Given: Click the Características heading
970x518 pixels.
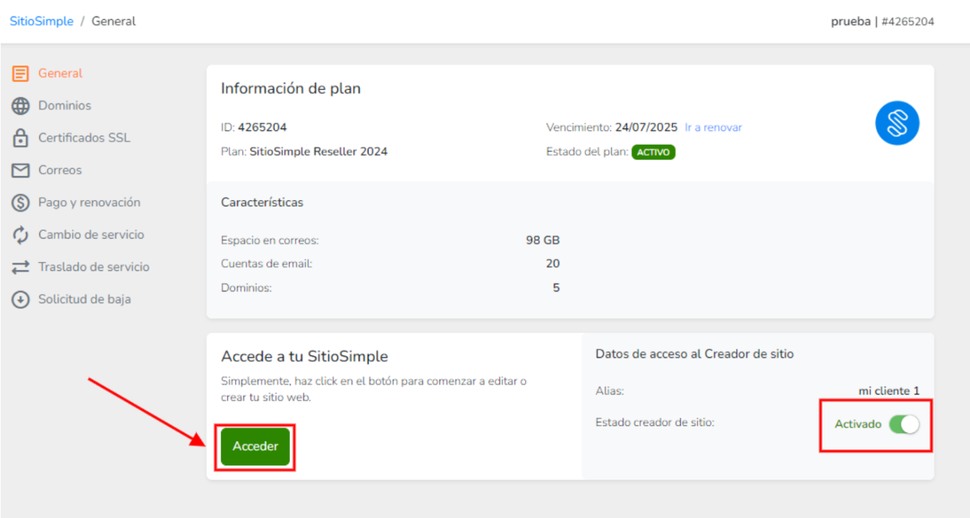Looking at the screenshot, I should (263, 202).
